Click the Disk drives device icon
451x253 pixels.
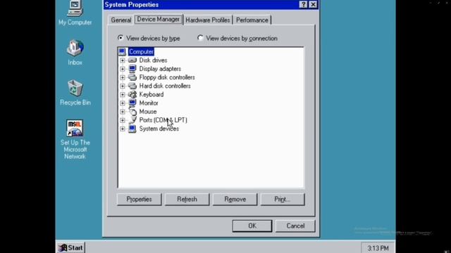click(x=132, y=60)
